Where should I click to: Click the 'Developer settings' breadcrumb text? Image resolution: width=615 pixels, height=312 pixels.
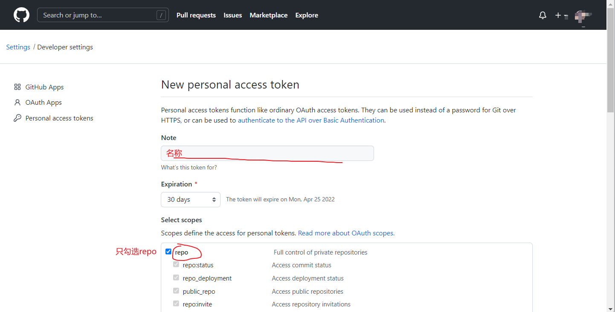65,47
